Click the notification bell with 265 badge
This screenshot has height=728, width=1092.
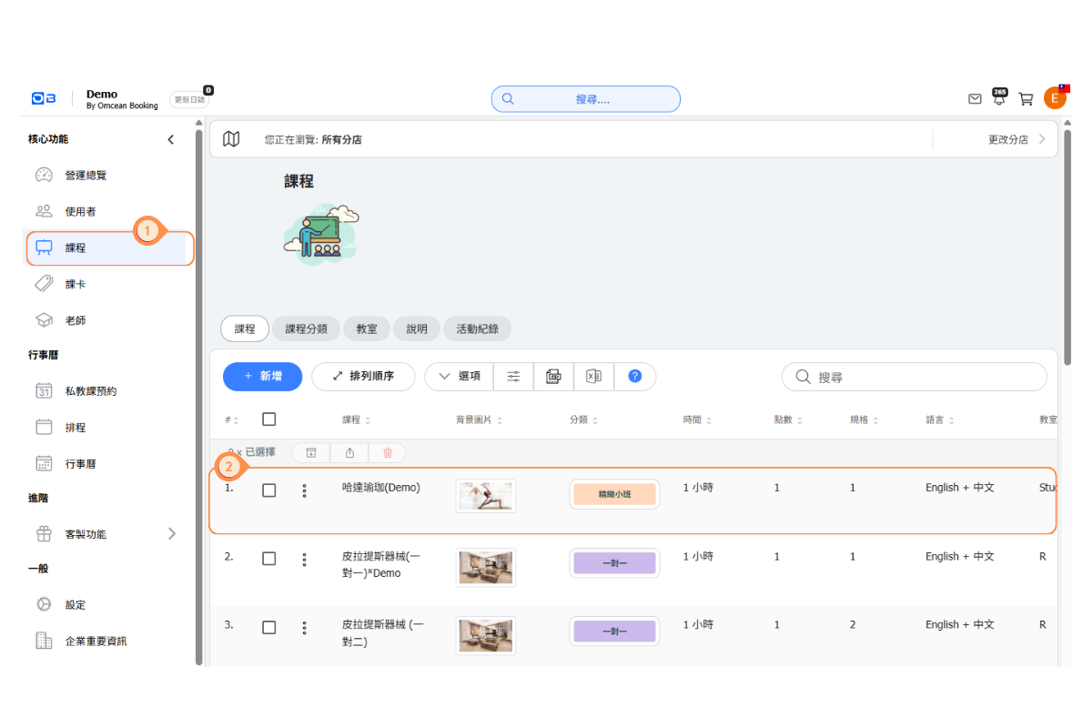click(999, 98)
